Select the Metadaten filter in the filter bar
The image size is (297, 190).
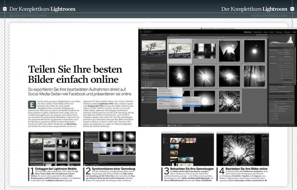[x=219, y=37]
